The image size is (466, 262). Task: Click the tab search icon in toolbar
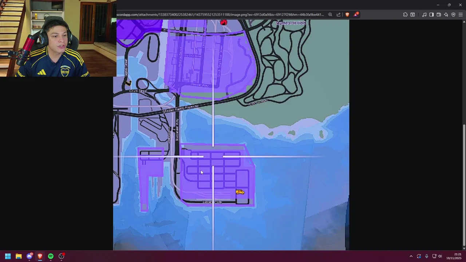tap(412, 15)
